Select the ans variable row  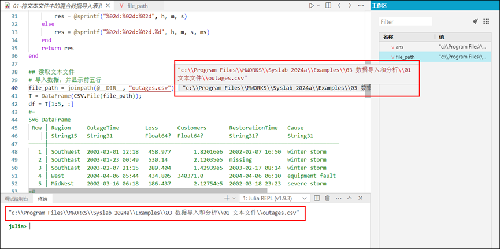point(435,47)
